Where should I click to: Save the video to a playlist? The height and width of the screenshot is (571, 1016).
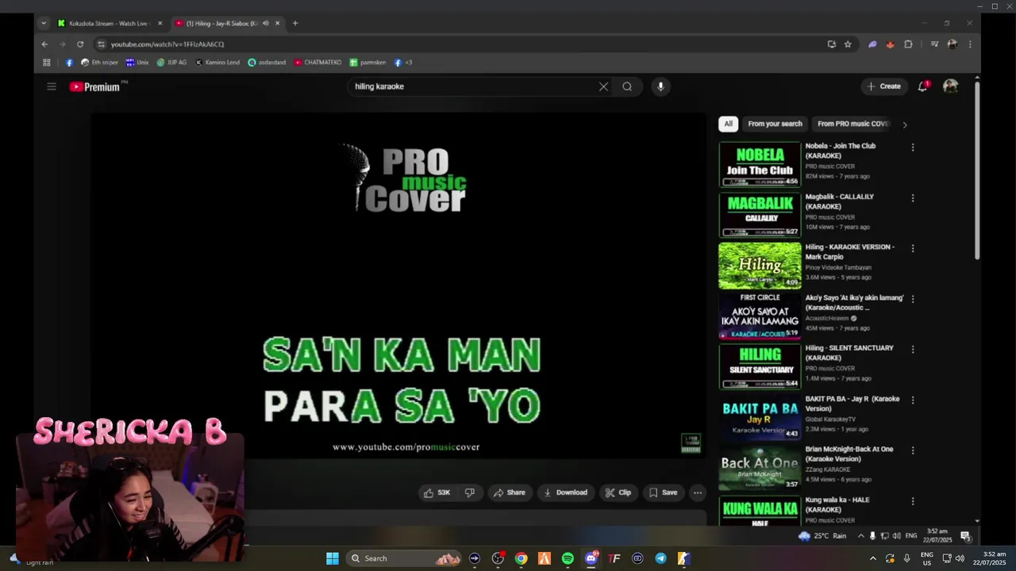click(x=663, y=492)
